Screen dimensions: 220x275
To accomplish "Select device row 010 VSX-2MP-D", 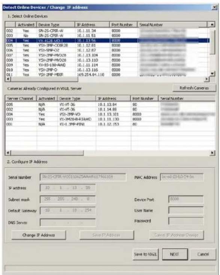I will pyautogui.click(x=107, y=70).
